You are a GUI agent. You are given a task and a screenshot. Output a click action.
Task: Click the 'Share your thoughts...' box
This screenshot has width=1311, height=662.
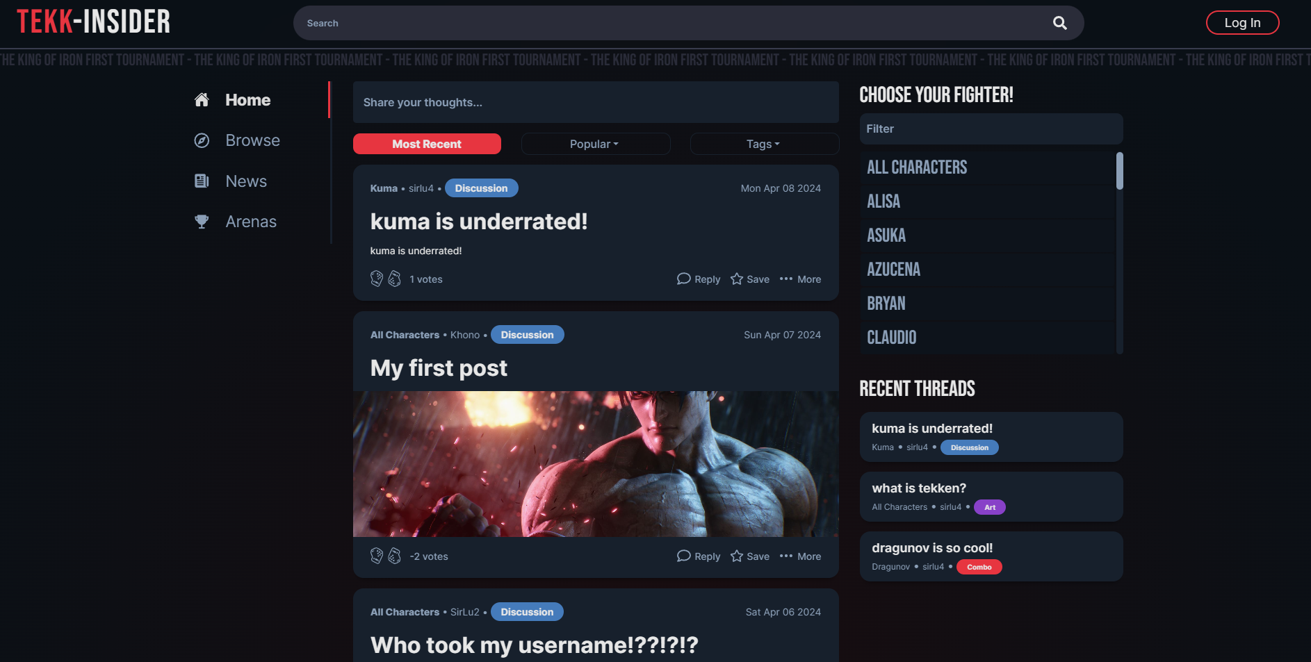click(596, 102)
